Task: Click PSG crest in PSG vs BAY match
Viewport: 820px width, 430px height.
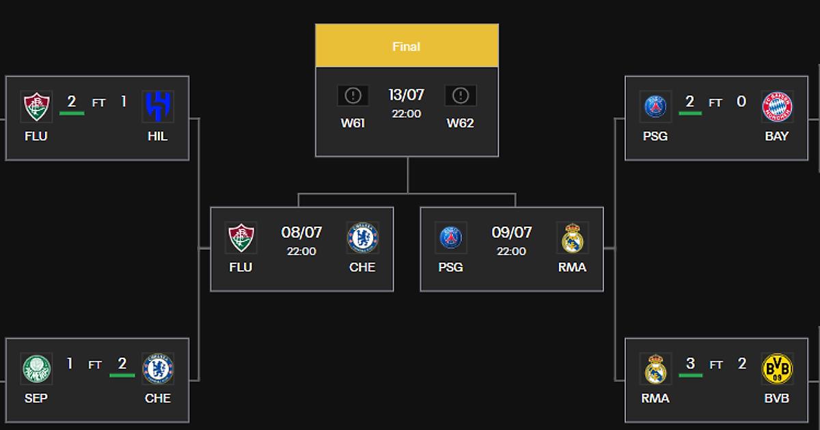Action: coord(655,106)
